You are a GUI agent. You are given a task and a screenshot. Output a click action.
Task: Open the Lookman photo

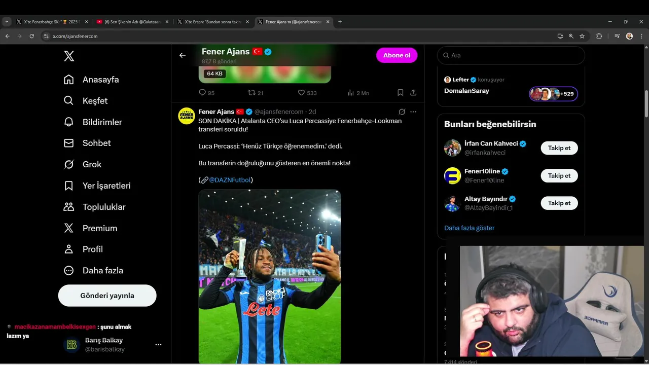click(x=269, y=277)
